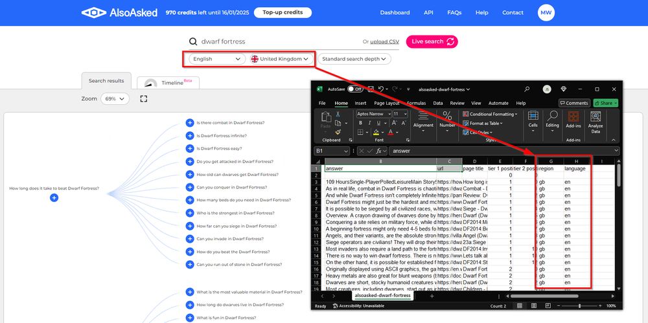648x323 pixels.
Task: Open the Aptos Narrow font dropdown
Action: point(374,114)
